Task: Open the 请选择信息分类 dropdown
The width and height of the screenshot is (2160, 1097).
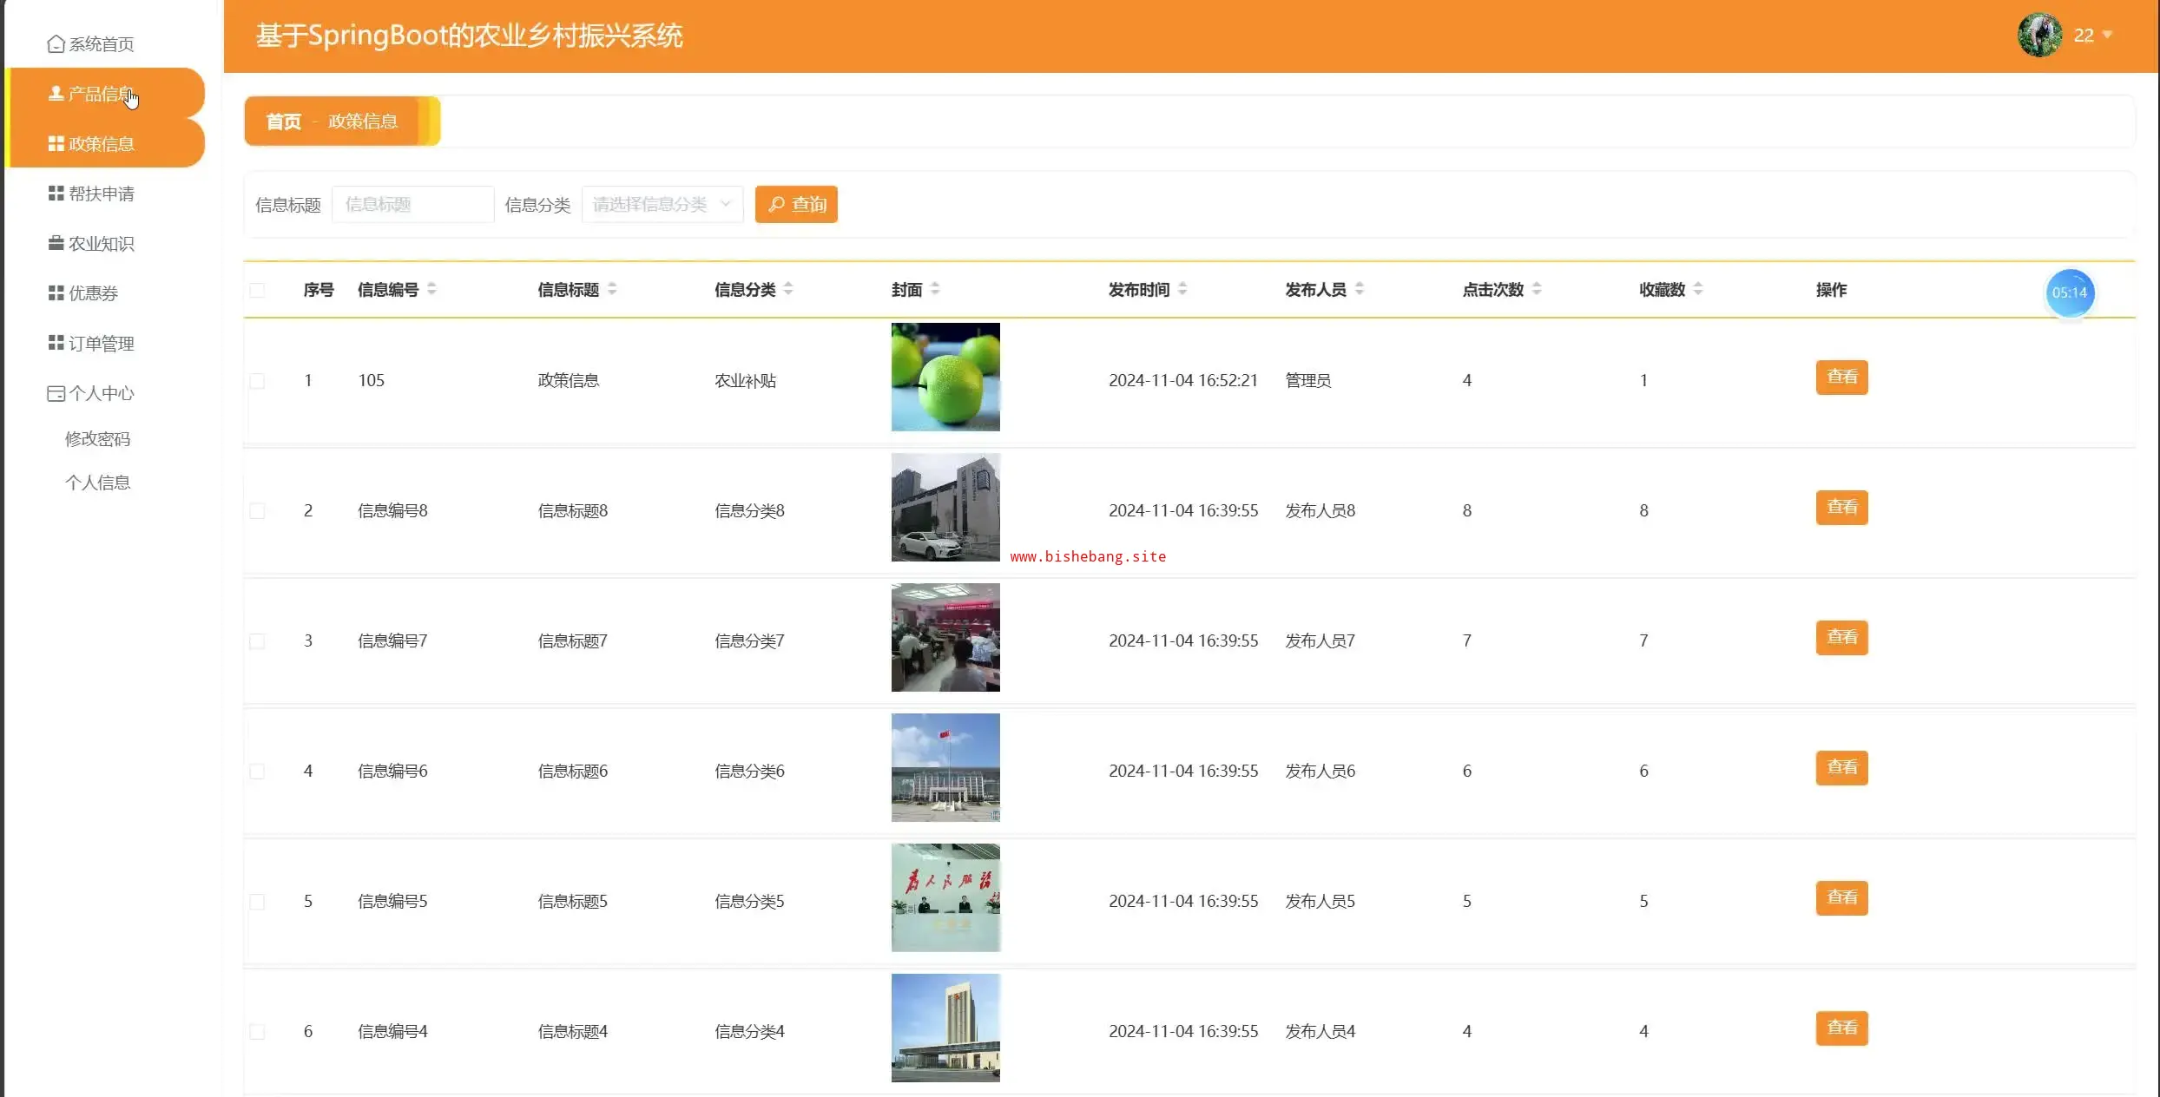Action: pyautogui.click(x=662, y=204)
